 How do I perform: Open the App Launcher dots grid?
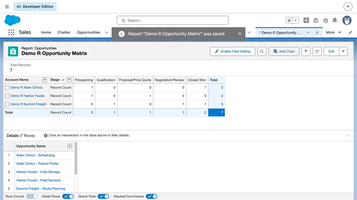[x=11, y=32]
